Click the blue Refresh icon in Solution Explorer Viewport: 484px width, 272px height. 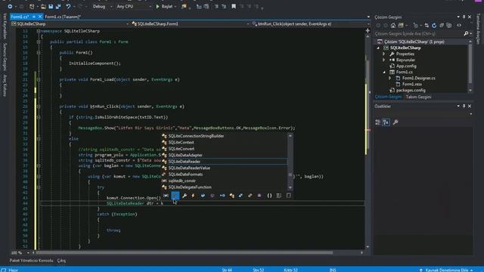434,26
